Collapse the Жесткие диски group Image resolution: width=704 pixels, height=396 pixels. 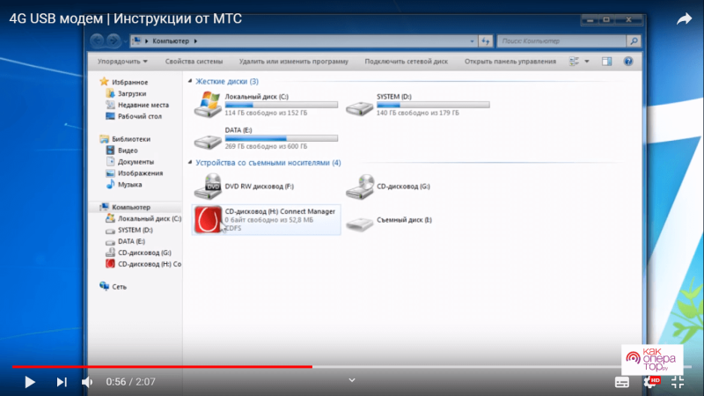click(190, 81)
